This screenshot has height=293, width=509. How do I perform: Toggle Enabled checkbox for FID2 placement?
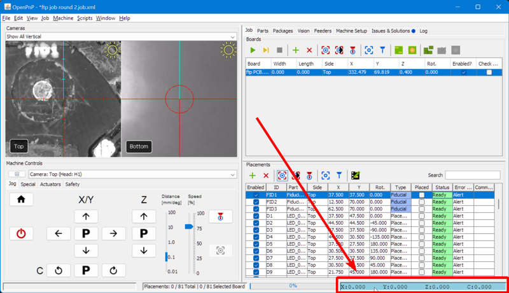pos(256,202)
